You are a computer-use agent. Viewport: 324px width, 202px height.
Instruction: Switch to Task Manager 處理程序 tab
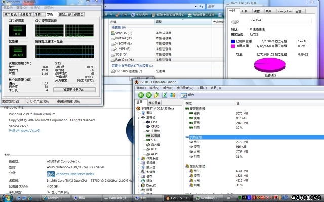tap(26, 15)
